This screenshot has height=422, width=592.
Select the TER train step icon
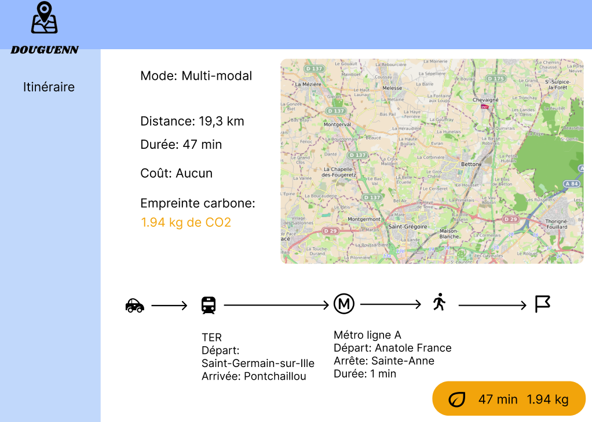[x=209, y=304]
